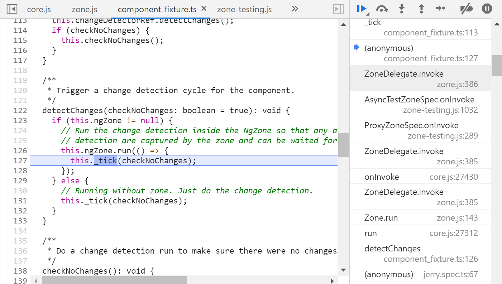Select ZoneDelegate.invoke frame above Zone.run

tap(420, 197)
